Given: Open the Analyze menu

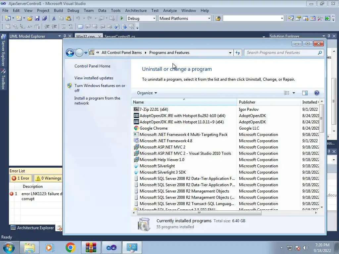Looking at the screenshot, I should click(170, 10).
